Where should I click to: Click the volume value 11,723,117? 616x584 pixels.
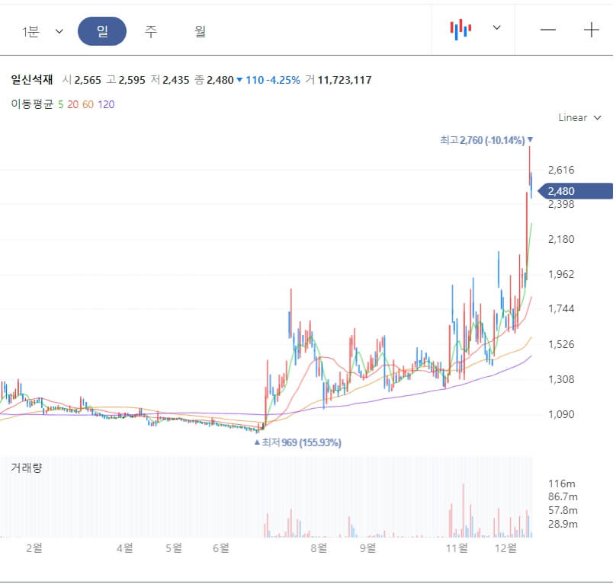(345, 80)
